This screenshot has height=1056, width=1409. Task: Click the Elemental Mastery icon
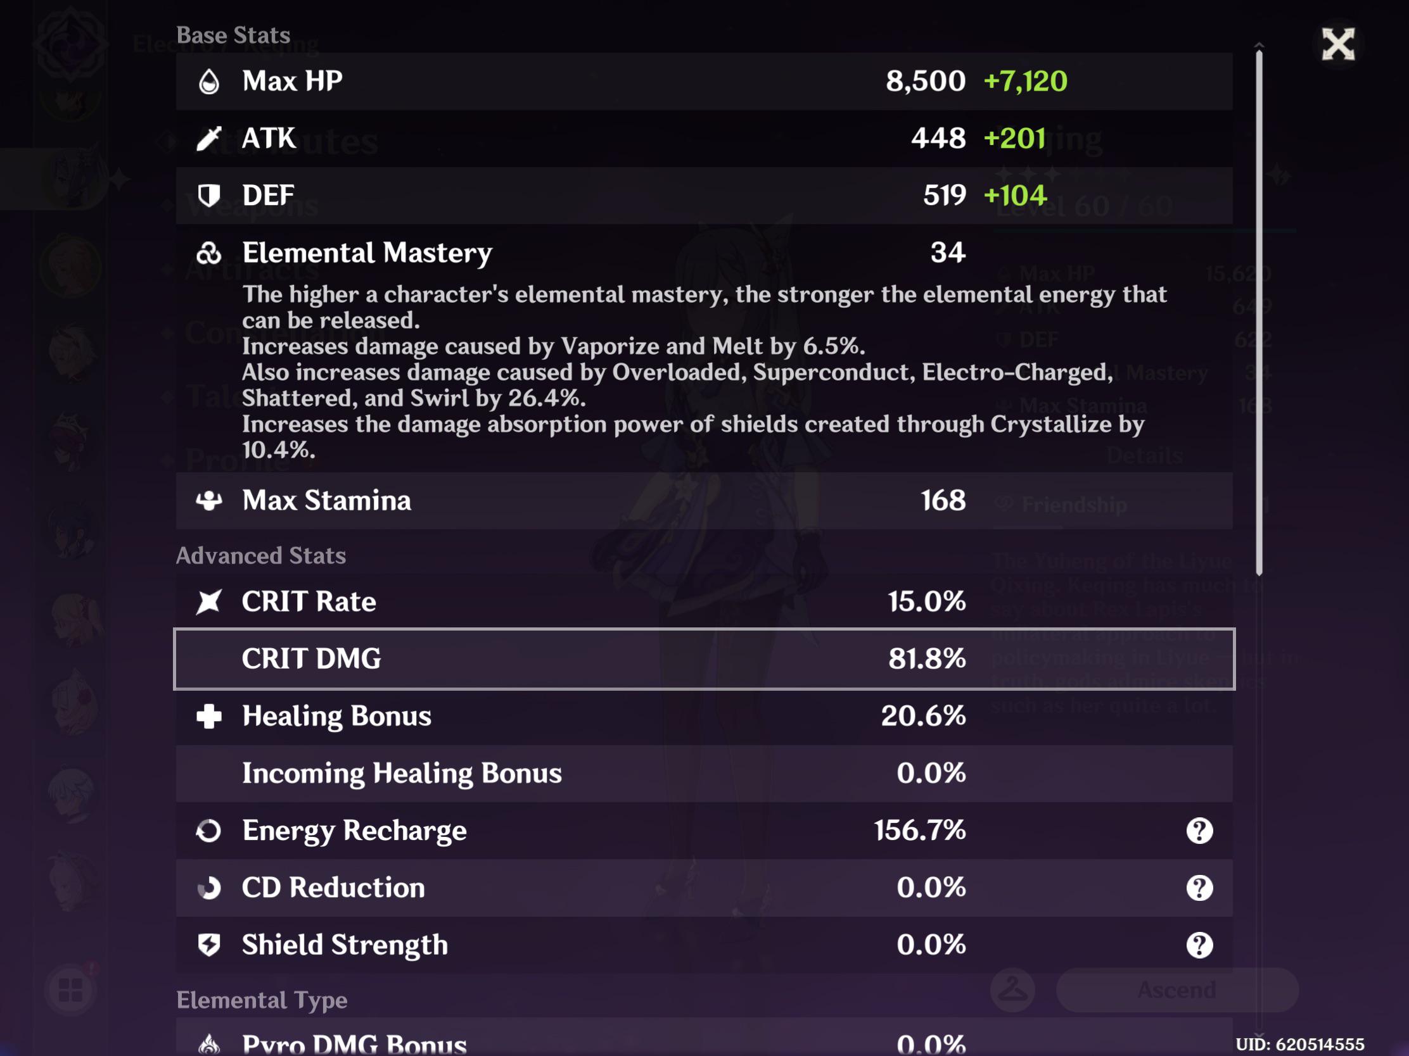click(x=210, y=253)
